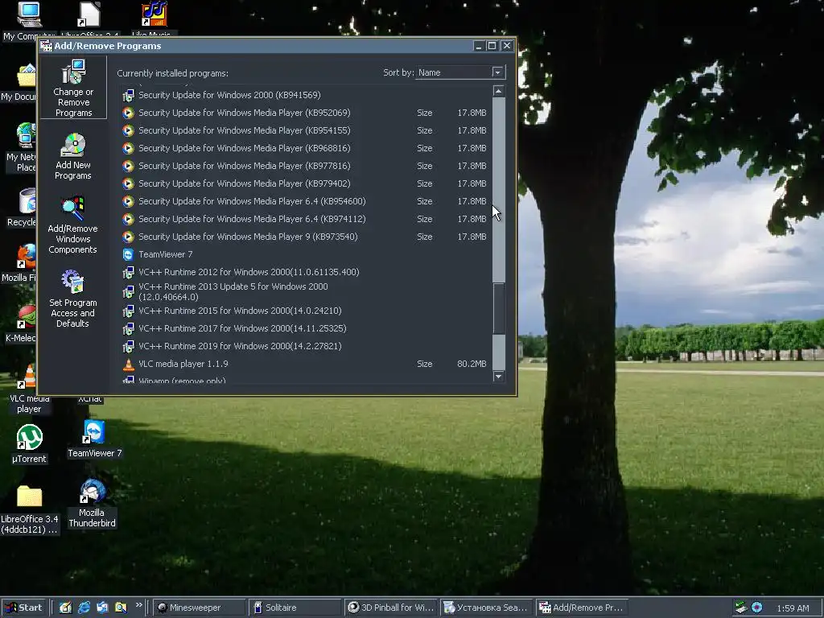Click Media Player icon for KB977816 update
The width and height of the screenshot is (824, 618).
pos(128,166)
